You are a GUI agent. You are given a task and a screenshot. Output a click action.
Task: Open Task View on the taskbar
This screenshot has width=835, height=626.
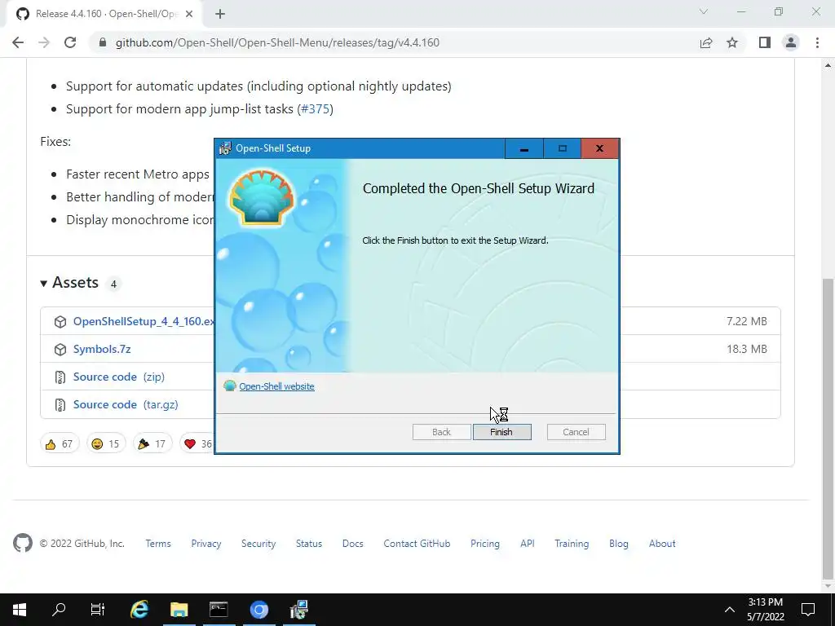click(98, 610)
